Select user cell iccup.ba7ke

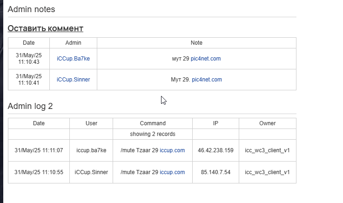pyautogui.click(x=91, y=150)
